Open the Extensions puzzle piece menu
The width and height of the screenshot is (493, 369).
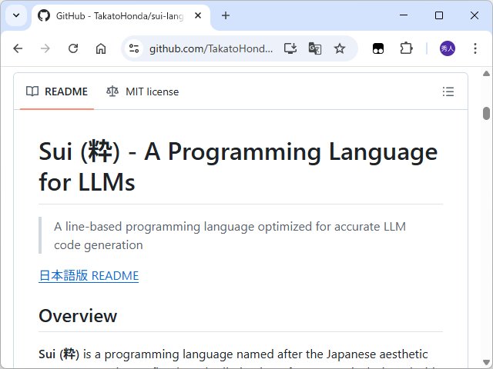[x=406, y=48]
